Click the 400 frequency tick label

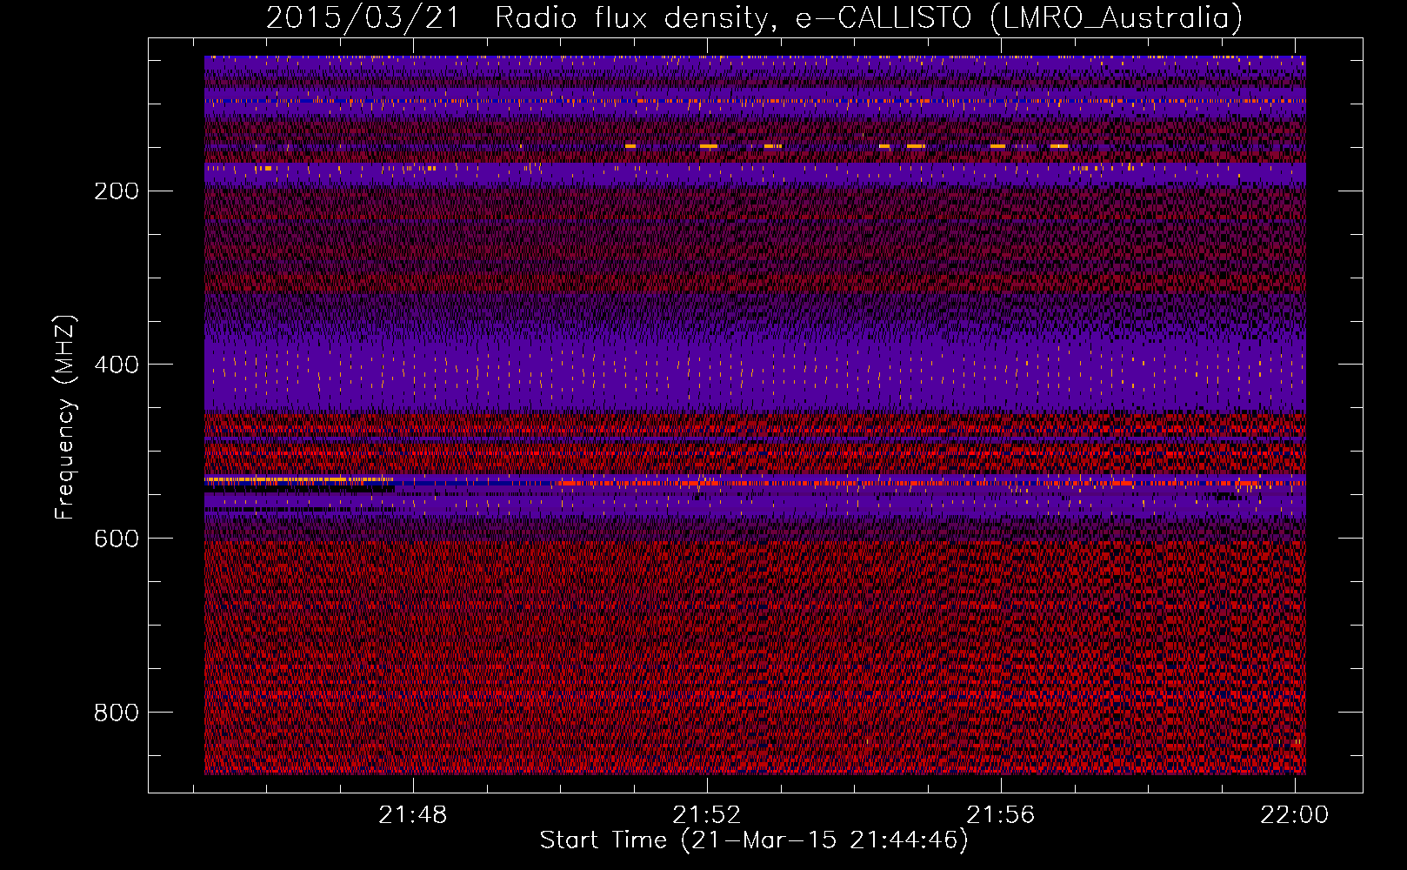(x=117, y=365)
